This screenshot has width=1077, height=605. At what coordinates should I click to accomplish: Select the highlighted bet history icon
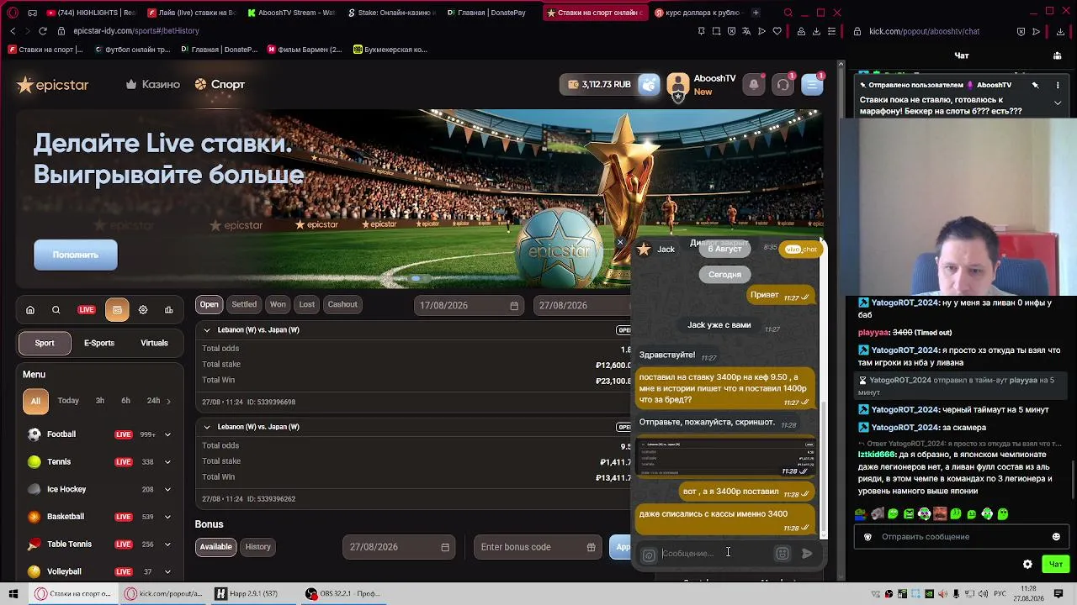(x=117, y=310)
